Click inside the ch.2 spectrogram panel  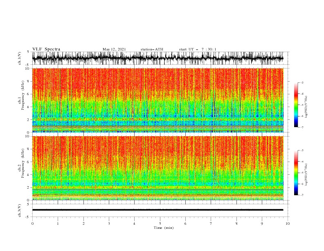pos(158,168)
